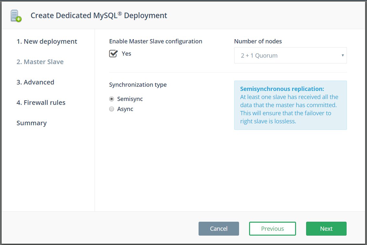This screenshot has height=245, width=367.
Task: Click the Number of nodes label
Action: click(x=258, y=41)
